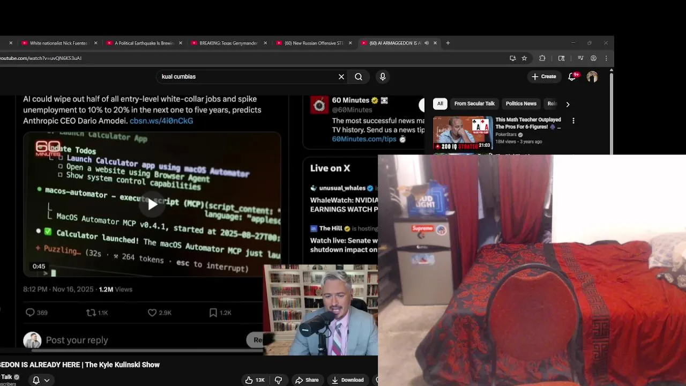Viewport: 686px width, 386px height.
Task: Open the Chrome media control icon
Action: click(x=580, y=58)
